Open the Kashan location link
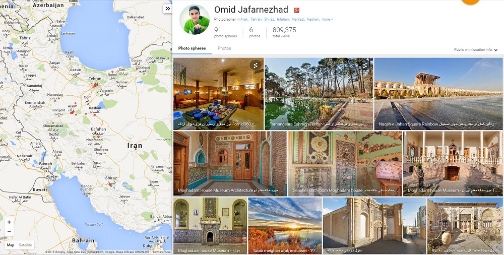The image size is (504, 255). pos(313,19)
